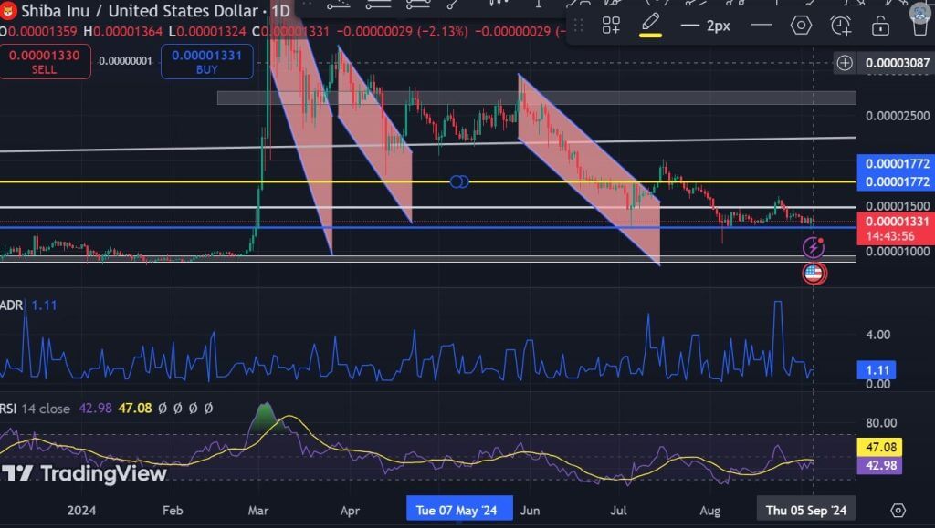The width and height of the screenshot is (935, 528).
Task: Click the Mar label on time axis
Action: tap(258, 510)
